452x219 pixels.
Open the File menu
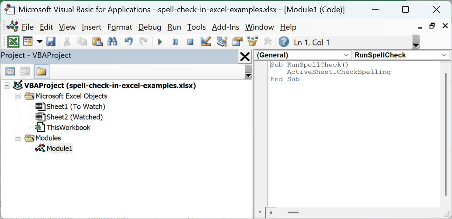28,27
